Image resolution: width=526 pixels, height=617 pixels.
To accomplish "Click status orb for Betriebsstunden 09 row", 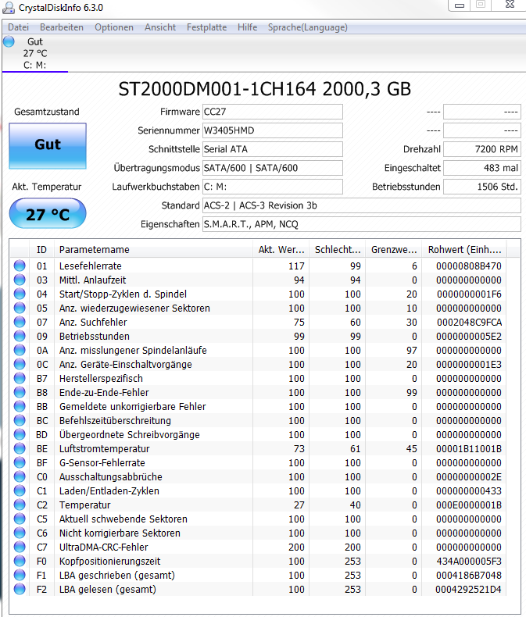I will pos(20,336).
